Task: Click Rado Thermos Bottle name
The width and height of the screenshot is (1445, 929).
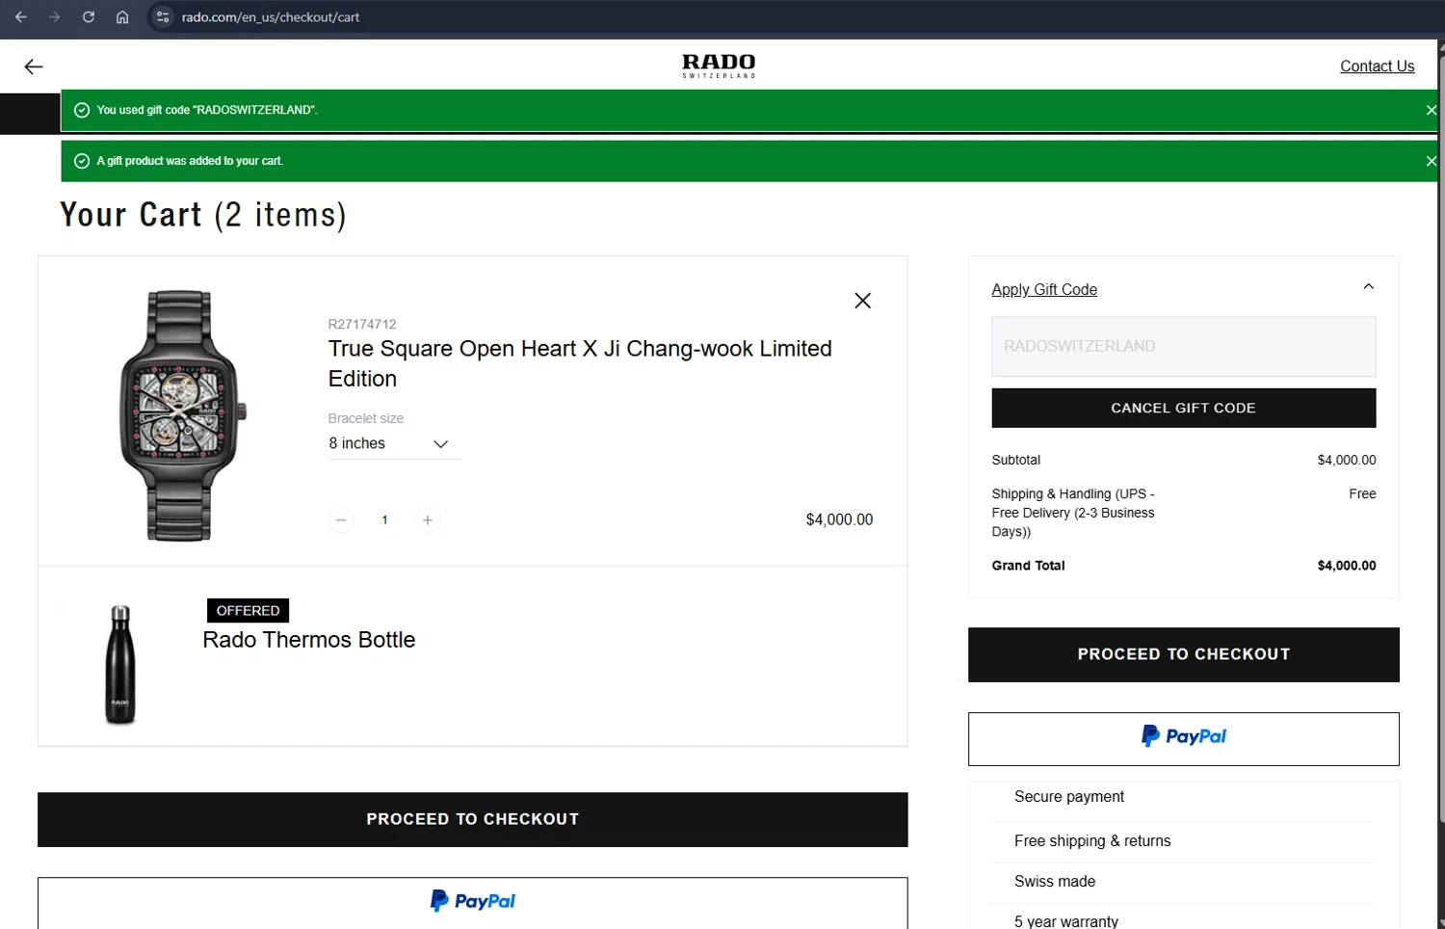Action: [x=309, y=640]
